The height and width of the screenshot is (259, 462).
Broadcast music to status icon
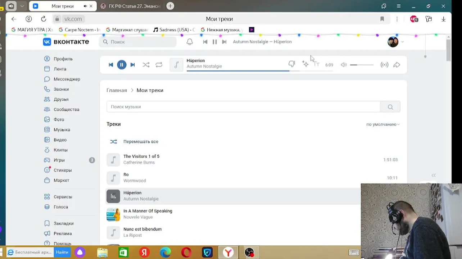(x=384, y=65)
